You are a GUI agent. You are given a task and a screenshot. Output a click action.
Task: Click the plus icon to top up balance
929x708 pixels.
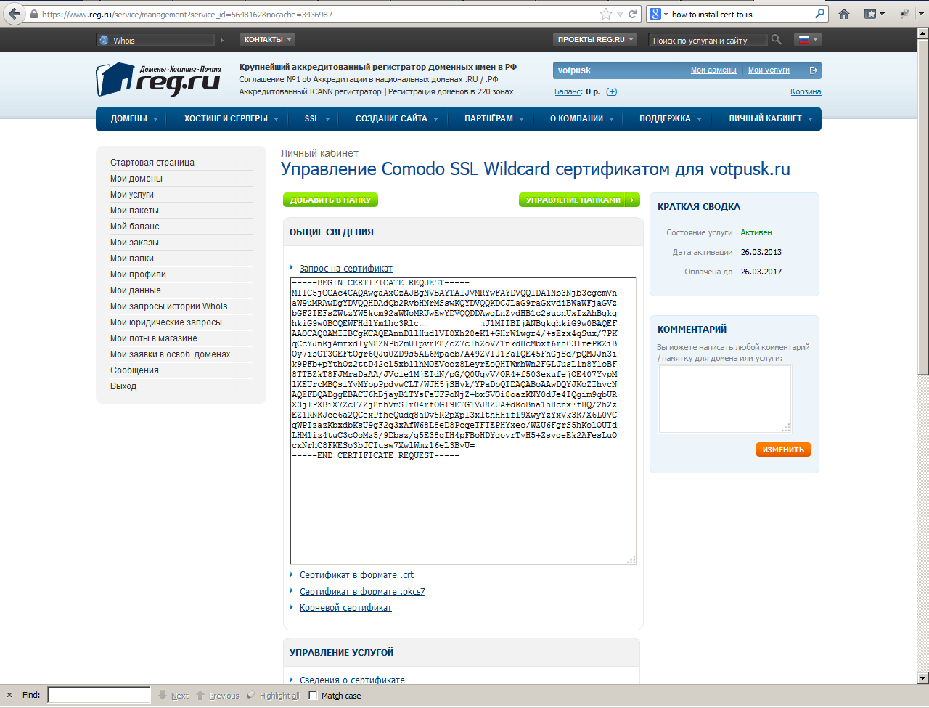pyautogui.click(x=612, y=91)
